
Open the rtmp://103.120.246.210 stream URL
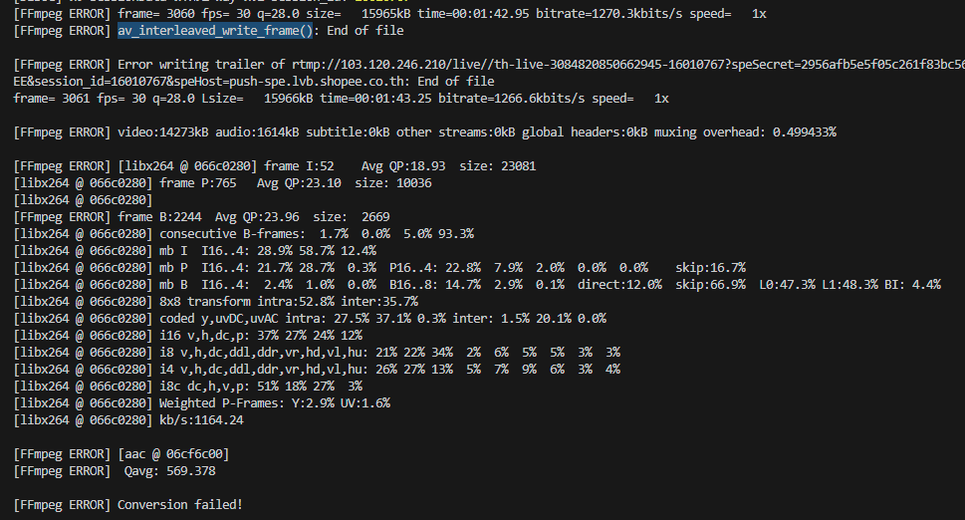point(628,65)
